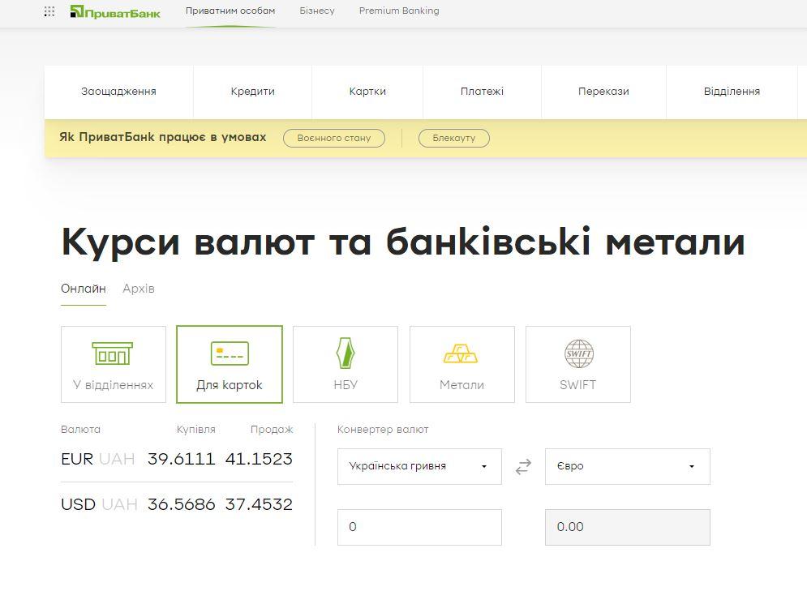Choose the НБУ emblem icon
This screenshot has width=807, height=604.
[x=346, y=364]
